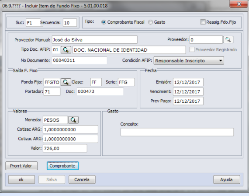Click the Salva button
Image resolution: width=249 pixels, height=196 pixels.
coord(52,180)
